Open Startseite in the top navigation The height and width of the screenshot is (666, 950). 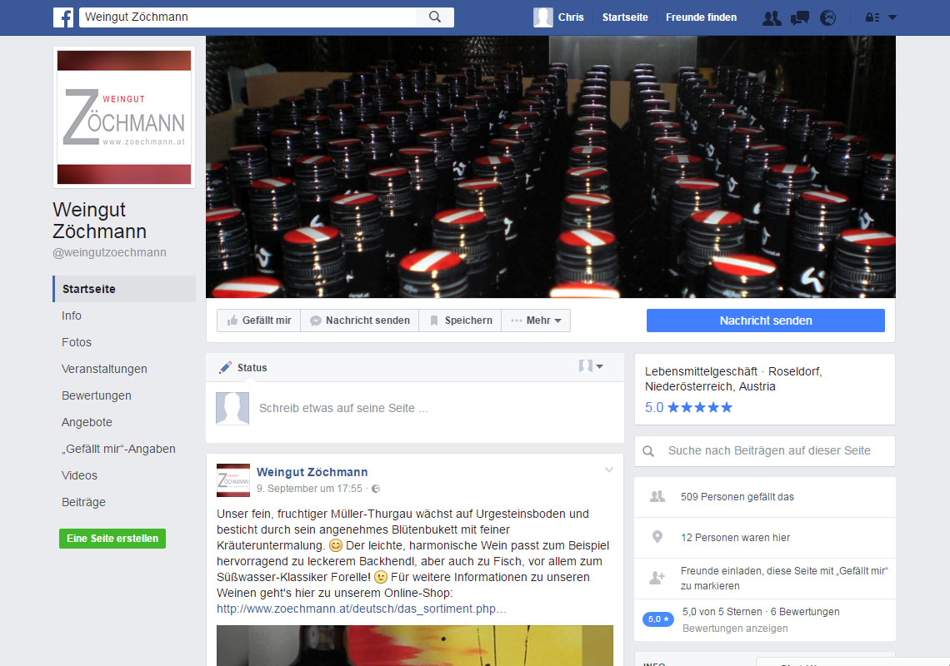click(x=625, y=17)
